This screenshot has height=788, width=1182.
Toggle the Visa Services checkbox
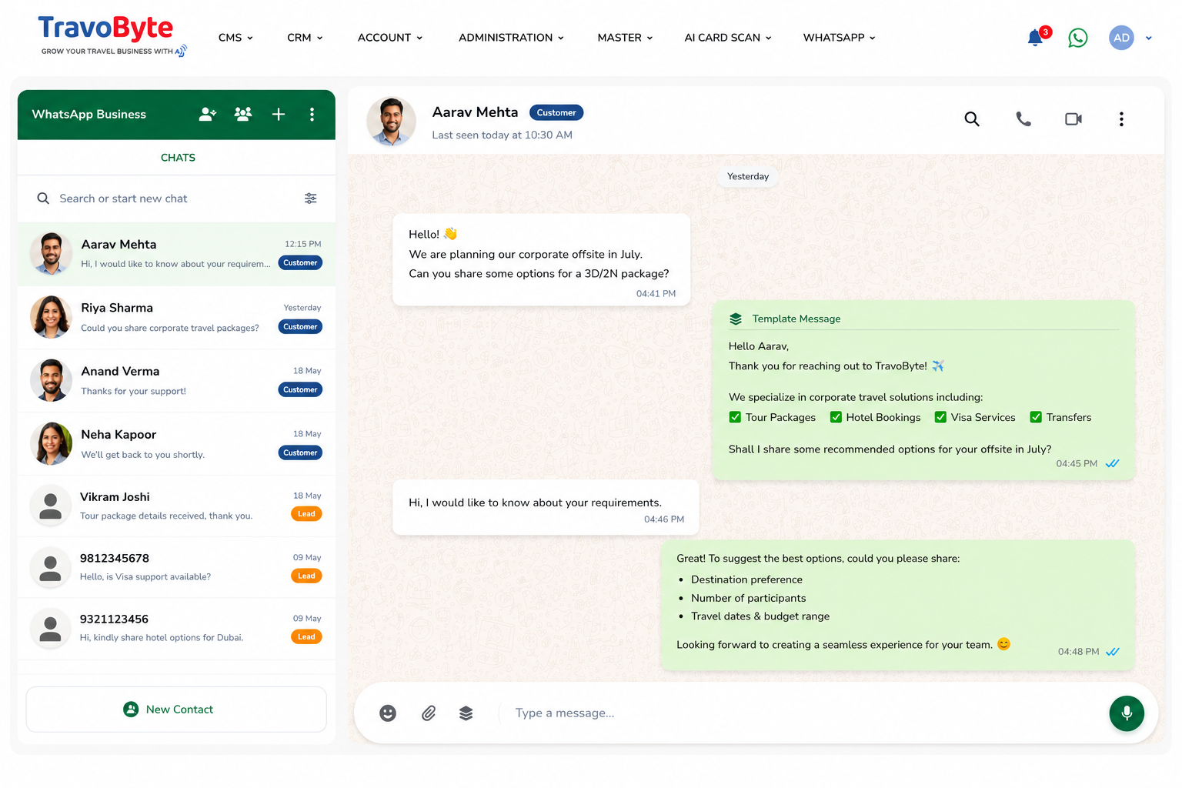pyautogui.click(x=940, y=417)
